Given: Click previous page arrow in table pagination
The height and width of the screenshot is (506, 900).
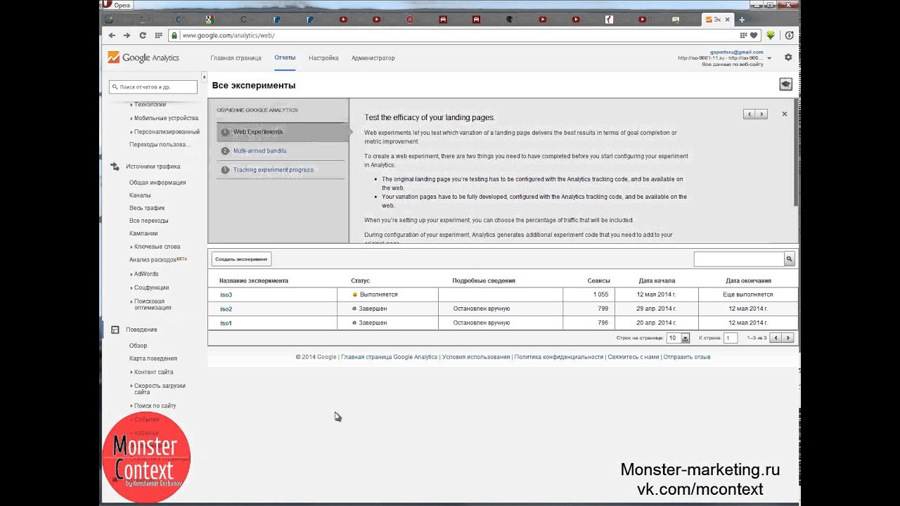Looking at the screenshot, I should [776, 338].
